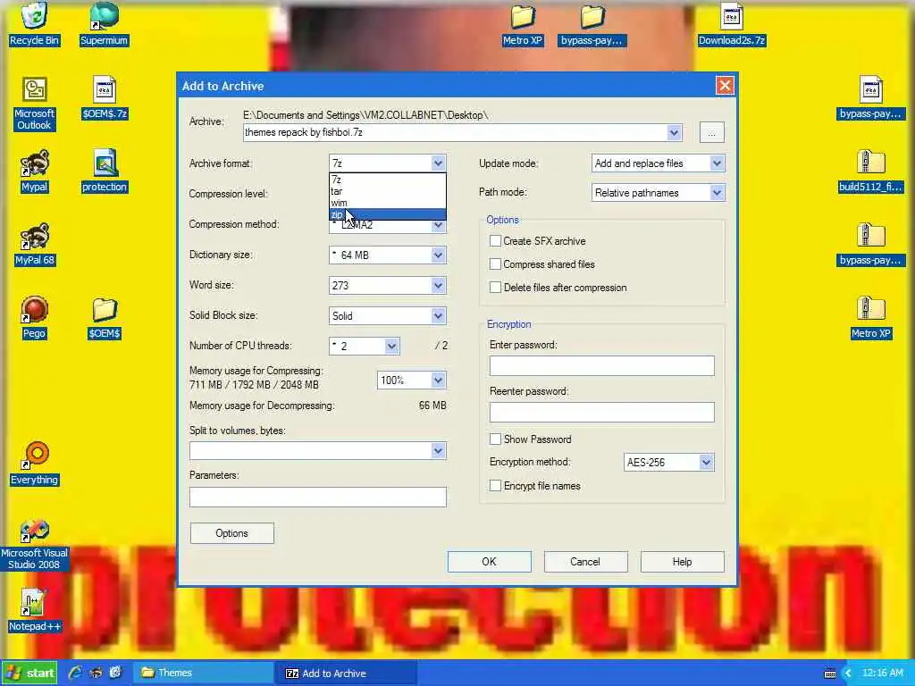This screenshot has width=915, height=686.
Task: Open the Archive format dropdown arrow
Action: click(x=438, y=163)
